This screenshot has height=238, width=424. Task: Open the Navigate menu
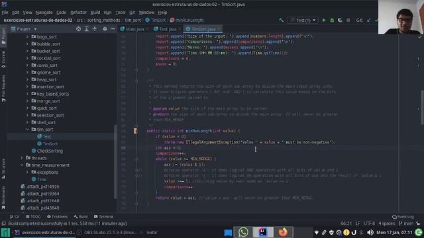44,13
